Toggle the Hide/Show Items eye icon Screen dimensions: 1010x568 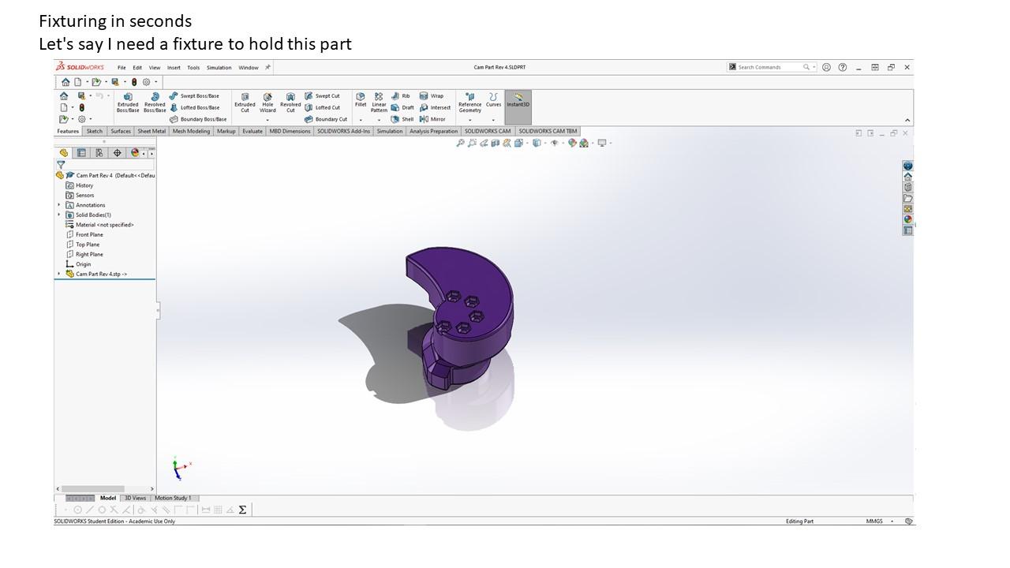tap(555, 143)
